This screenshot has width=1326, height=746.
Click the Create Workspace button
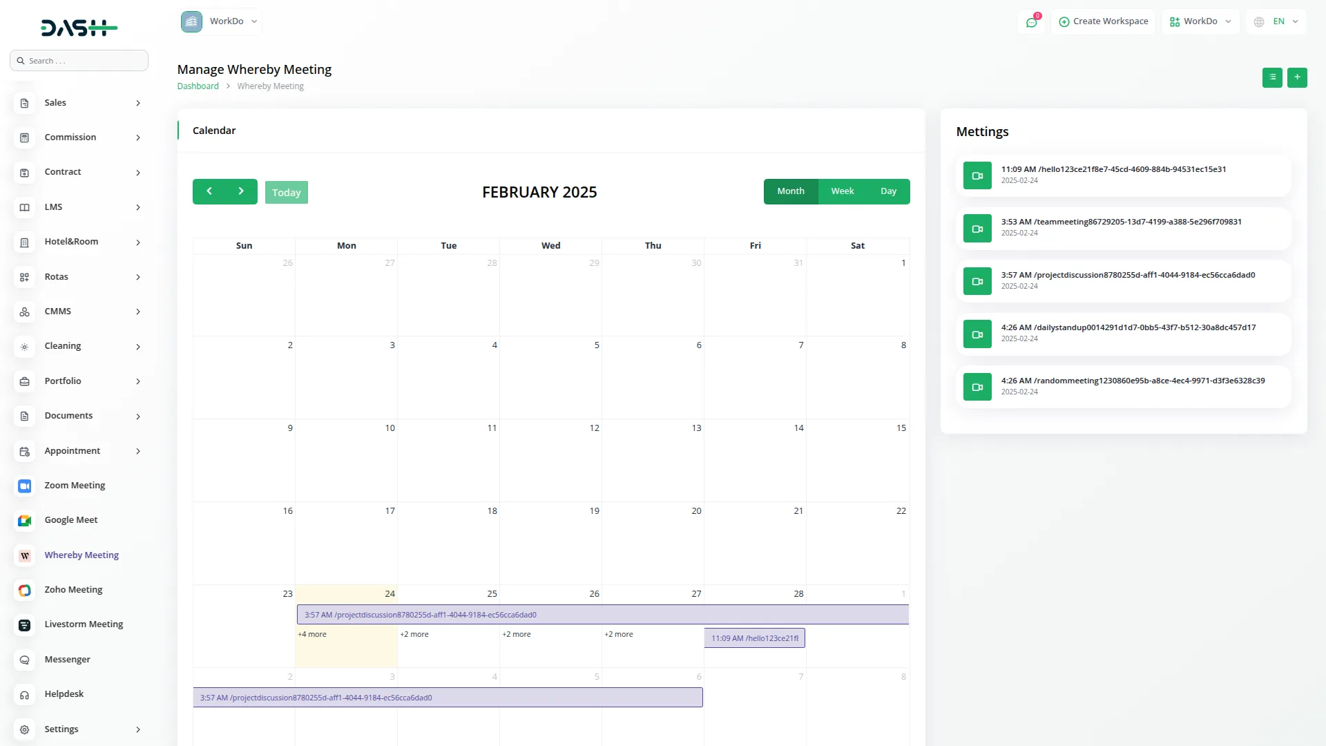pos(1103,21)
